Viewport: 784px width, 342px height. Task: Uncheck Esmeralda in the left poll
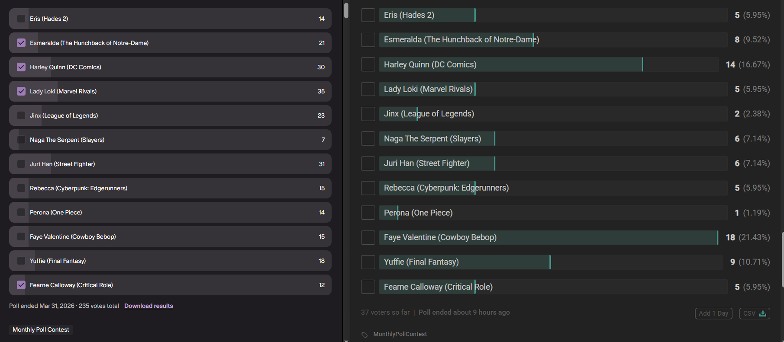(x=21, y=43)
